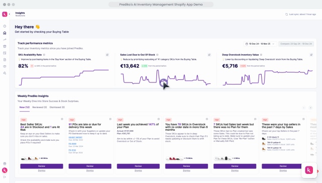Viewport: 322px width, 183px height.
Task: Open the package box icon in sidebar
Action: 5,66
